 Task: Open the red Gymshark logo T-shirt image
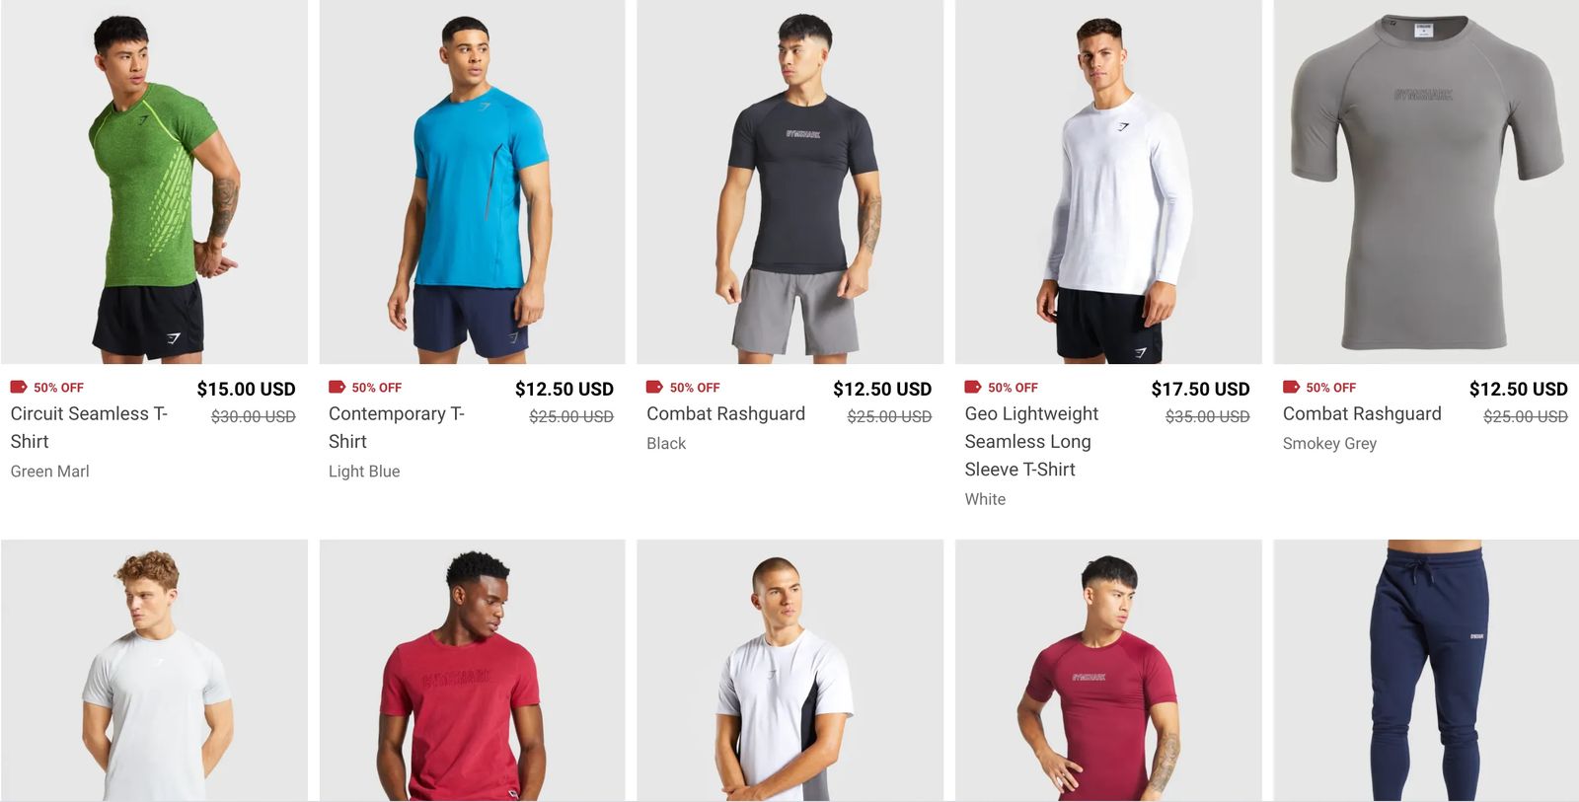pos(472,671)
